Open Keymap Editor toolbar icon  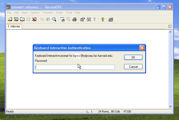pyautogui.click(x=89, y=19)
